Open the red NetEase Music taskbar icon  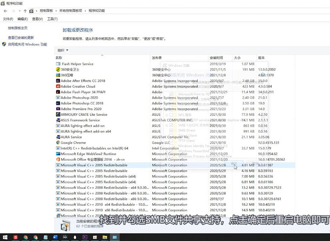point(15,237)
